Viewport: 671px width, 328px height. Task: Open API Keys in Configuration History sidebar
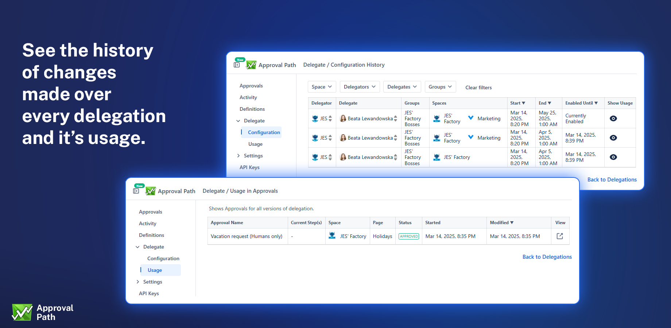[x=249, y=167]
